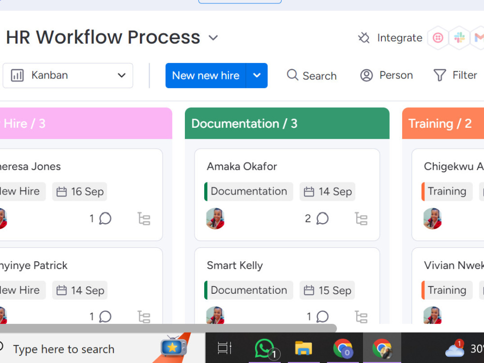Open the Twilio integration icon

[x=437, y=38]
